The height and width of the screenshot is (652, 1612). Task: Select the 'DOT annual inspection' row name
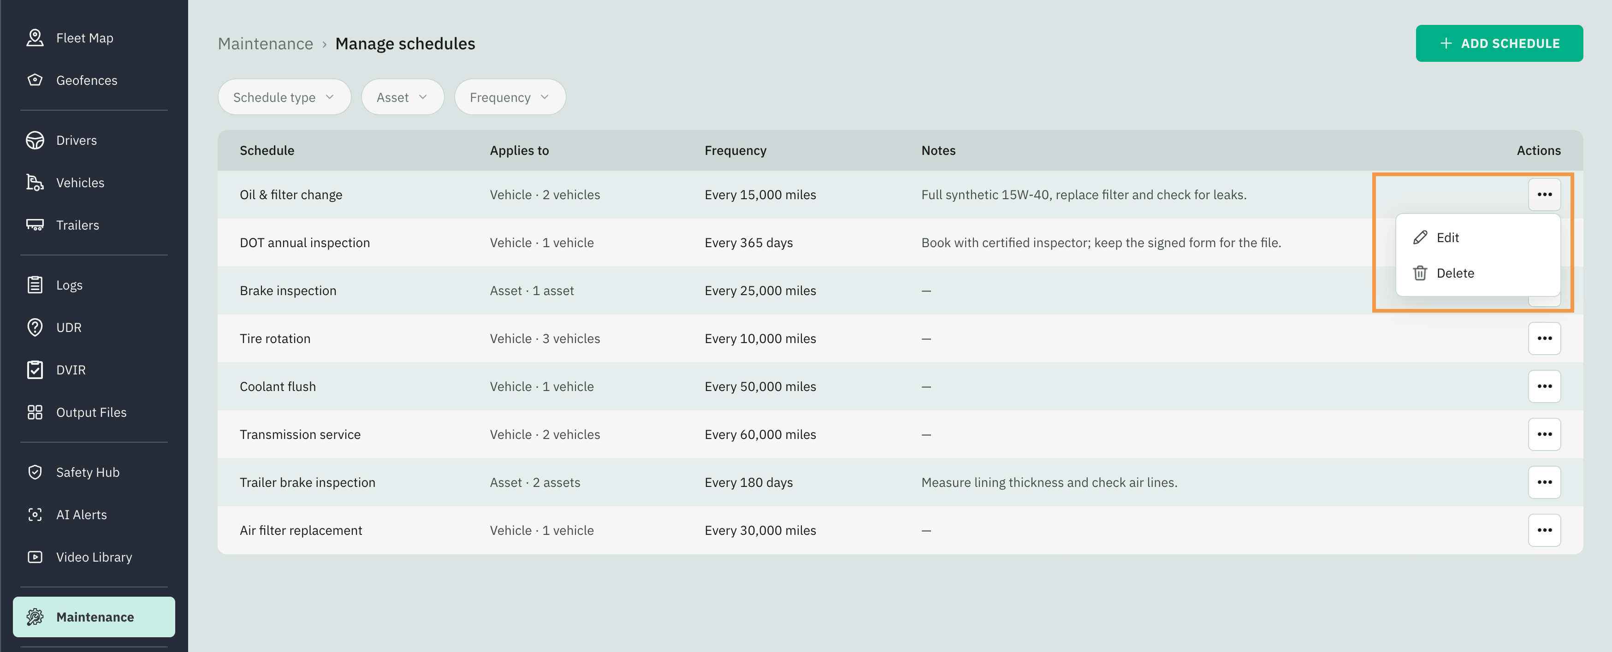[x=305, y=243]
